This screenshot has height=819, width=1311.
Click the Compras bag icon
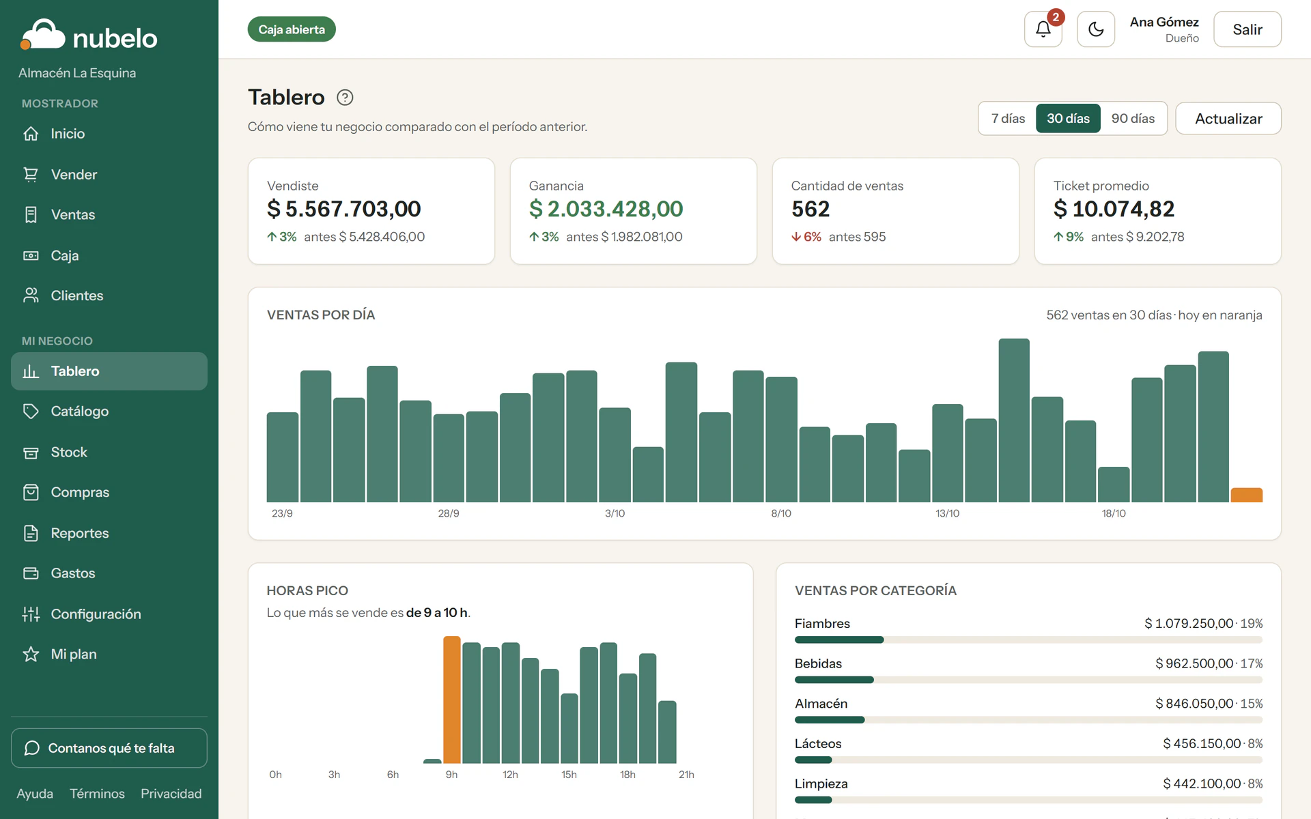[x=31, y=492]
